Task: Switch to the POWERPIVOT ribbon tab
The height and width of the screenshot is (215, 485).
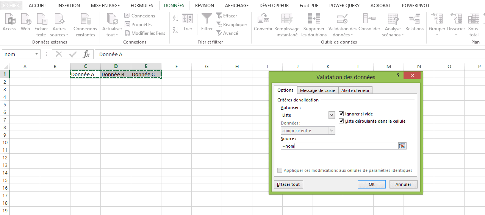Action: pos(415,6)
